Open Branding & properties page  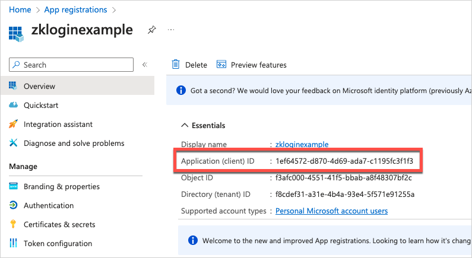pyautogui.click(x=61, y=186)
